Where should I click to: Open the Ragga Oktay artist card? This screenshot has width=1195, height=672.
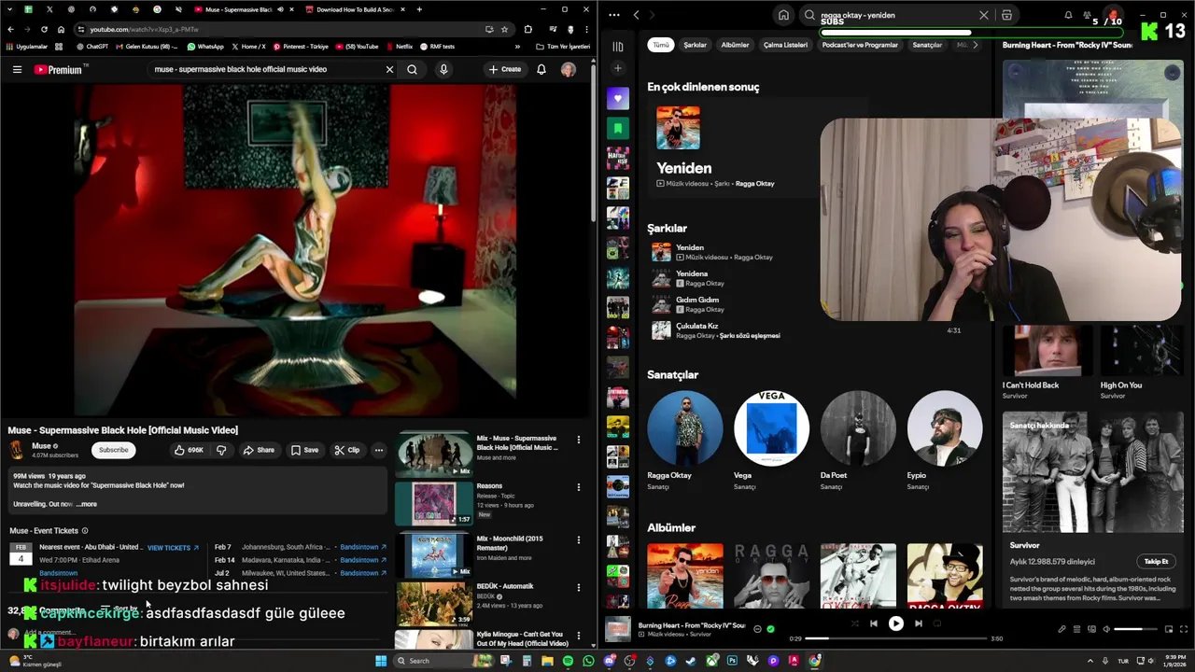(x=684, y=440)
